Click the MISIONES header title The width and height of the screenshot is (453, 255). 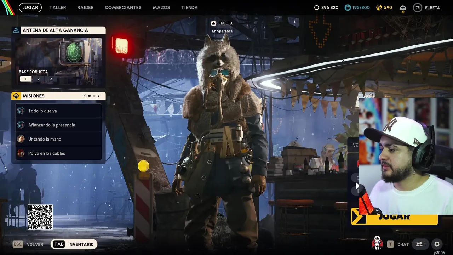tap(34, 96)
